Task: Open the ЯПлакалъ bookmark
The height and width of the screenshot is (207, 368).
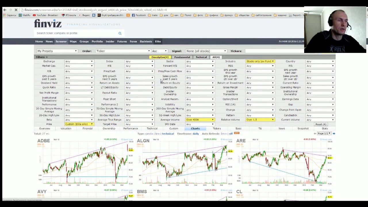Action: coord(69,15)
